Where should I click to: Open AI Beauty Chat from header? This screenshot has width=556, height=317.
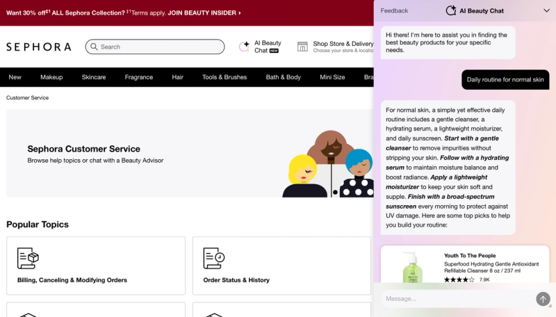(x=260, y=47)
